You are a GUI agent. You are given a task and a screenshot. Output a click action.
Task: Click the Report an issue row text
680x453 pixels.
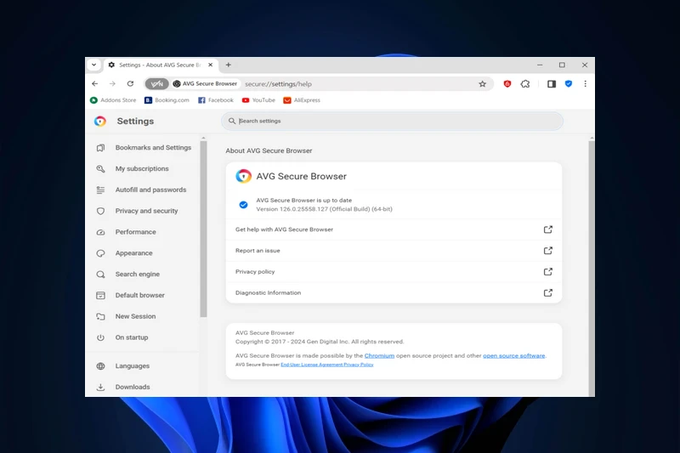pyautogui.click(x=258, y=251)
